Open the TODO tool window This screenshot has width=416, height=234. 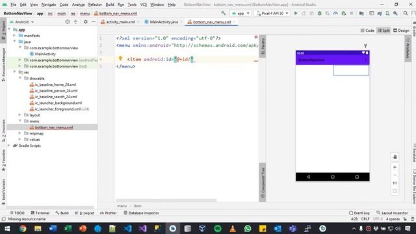click(17, 213)
